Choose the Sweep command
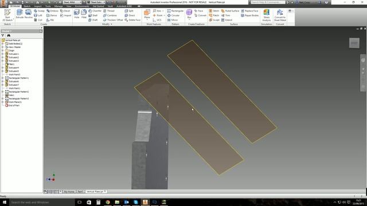This screenshot has height=206, width=367. pos(39,11)
